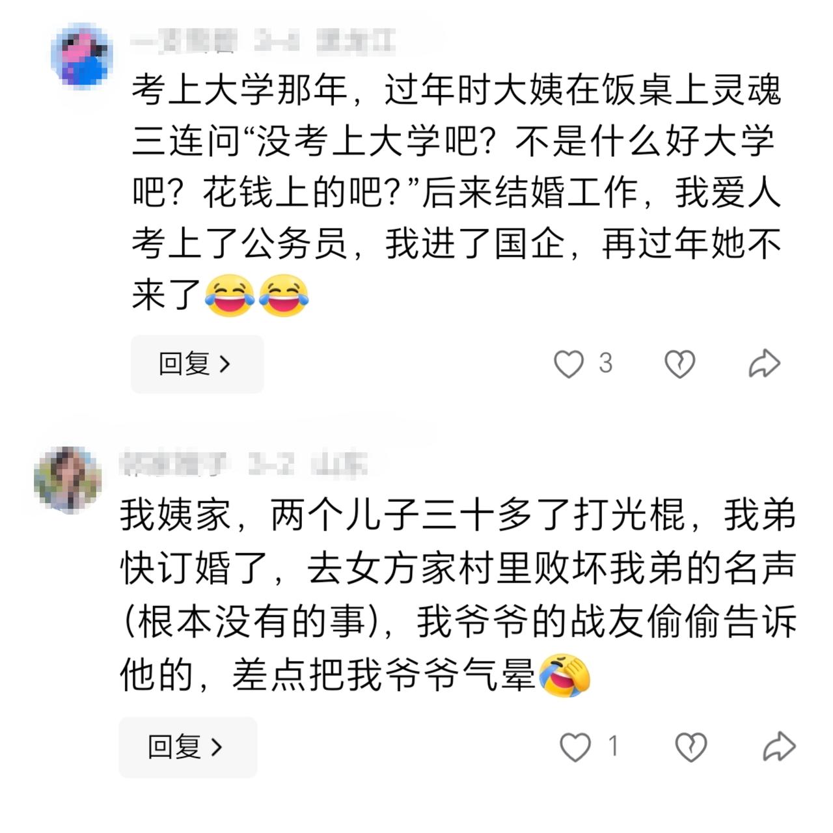
Task: Tap the facepalm laughing emoji in second comment
Action: coord(564,675)
